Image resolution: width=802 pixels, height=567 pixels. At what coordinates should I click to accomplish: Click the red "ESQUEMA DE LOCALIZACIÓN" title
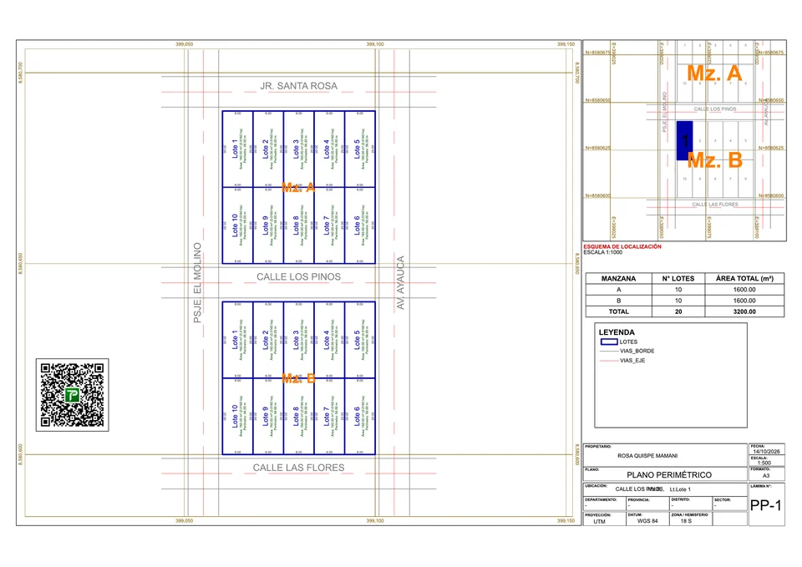pos(622,246)
